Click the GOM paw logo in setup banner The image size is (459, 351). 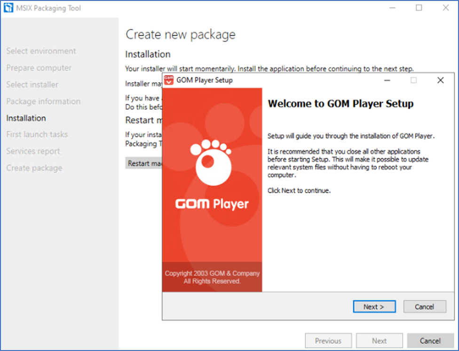tap(211, 163)
